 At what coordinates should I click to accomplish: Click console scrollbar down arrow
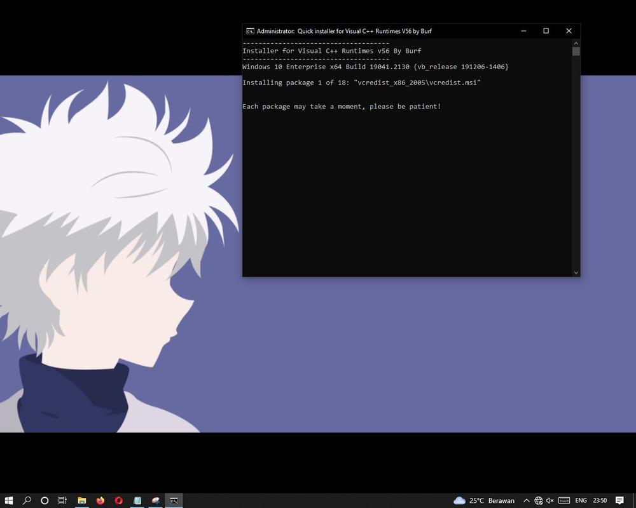576,272
